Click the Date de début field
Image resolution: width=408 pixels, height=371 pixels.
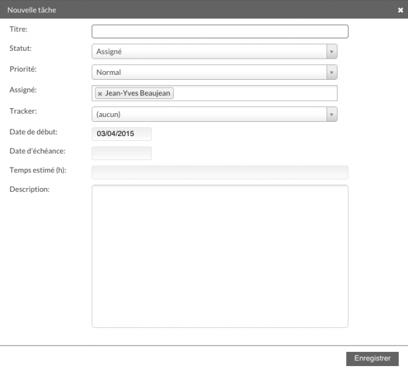[x=122, y=134]
